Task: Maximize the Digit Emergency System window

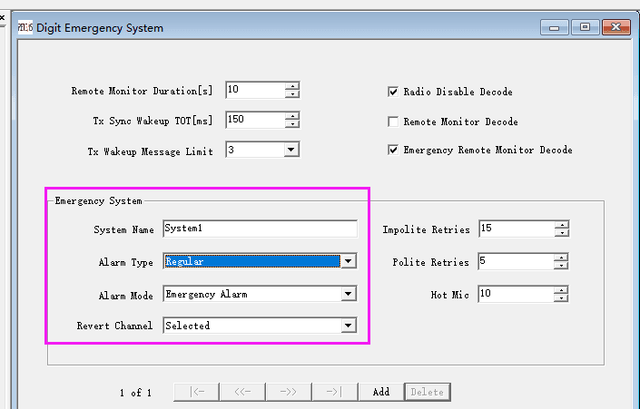Action: 585,27
